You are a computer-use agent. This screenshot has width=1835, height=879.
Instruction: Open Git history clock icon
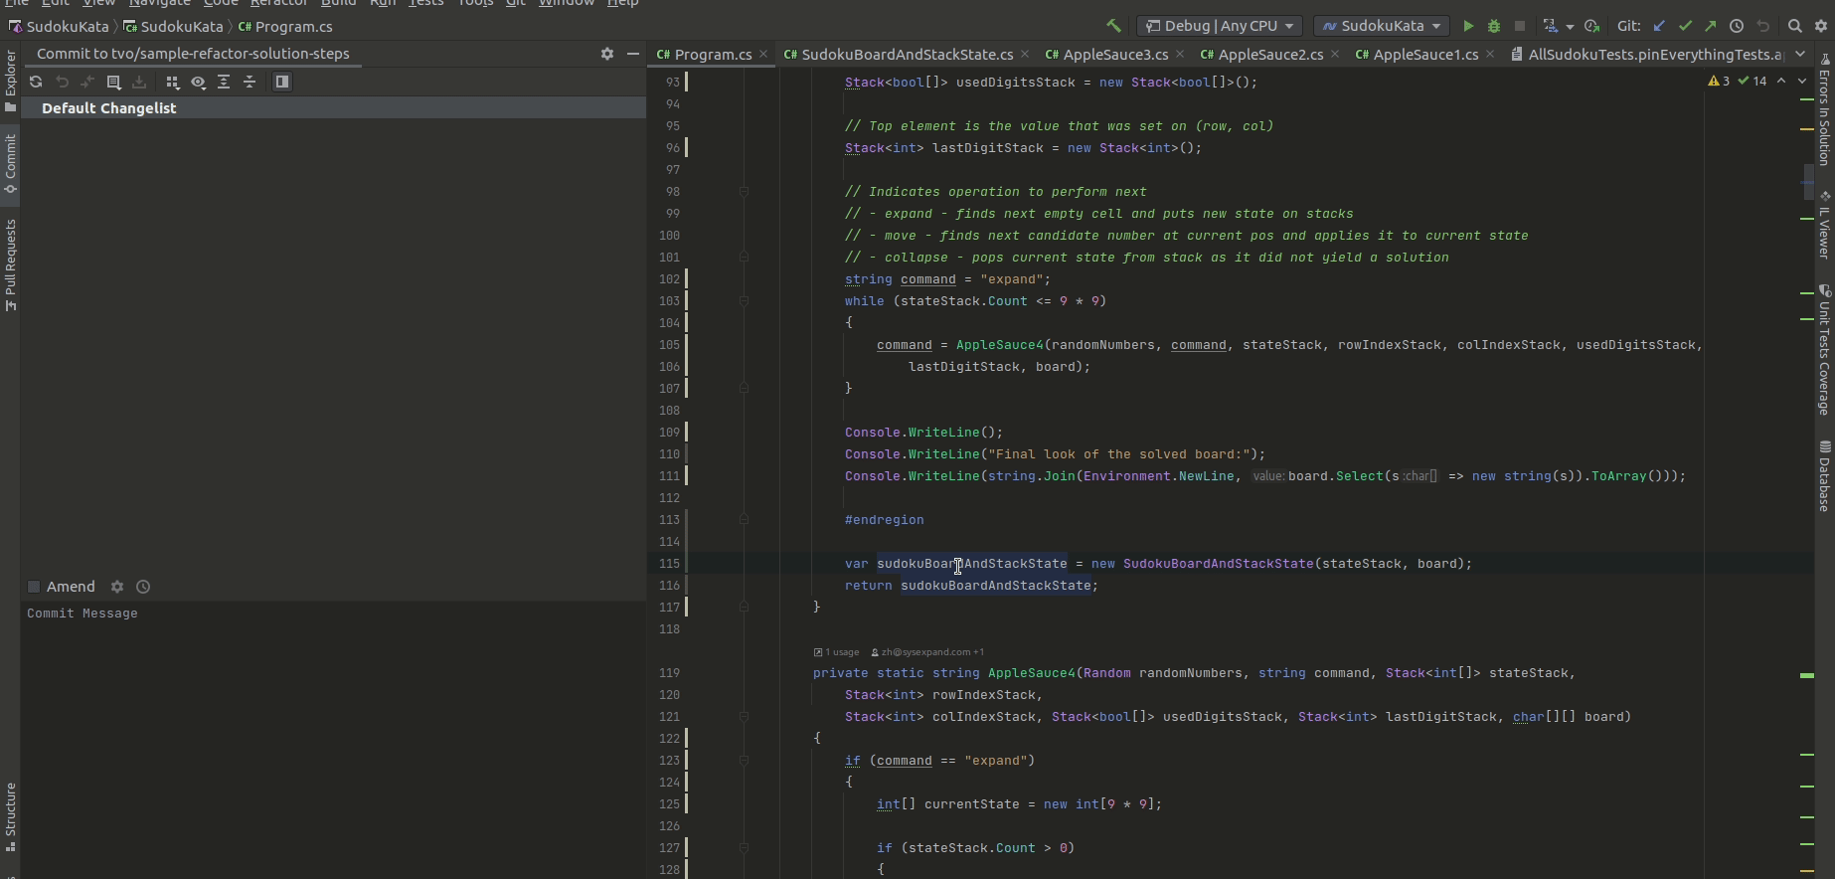click(1737, 26)
